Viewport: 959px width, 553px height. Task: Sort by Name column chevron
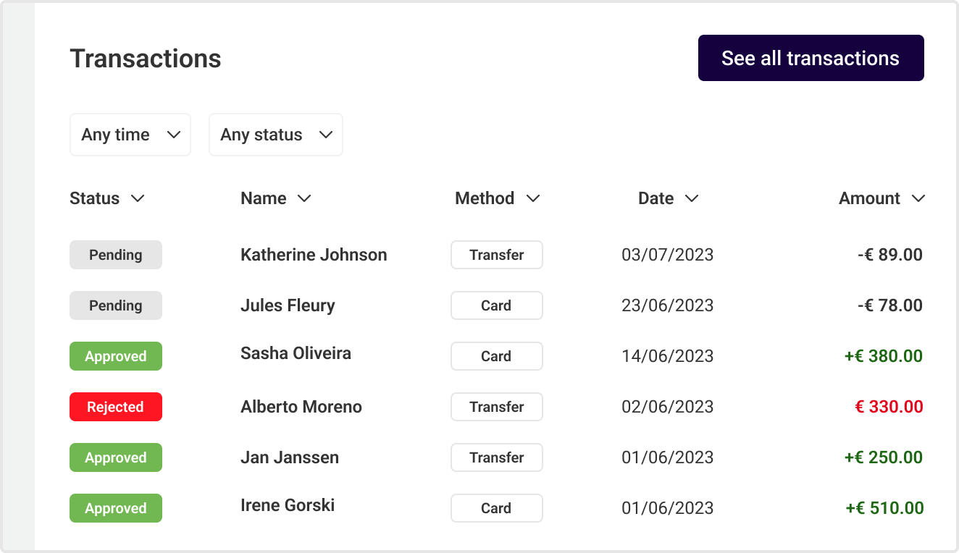(304, 198)
